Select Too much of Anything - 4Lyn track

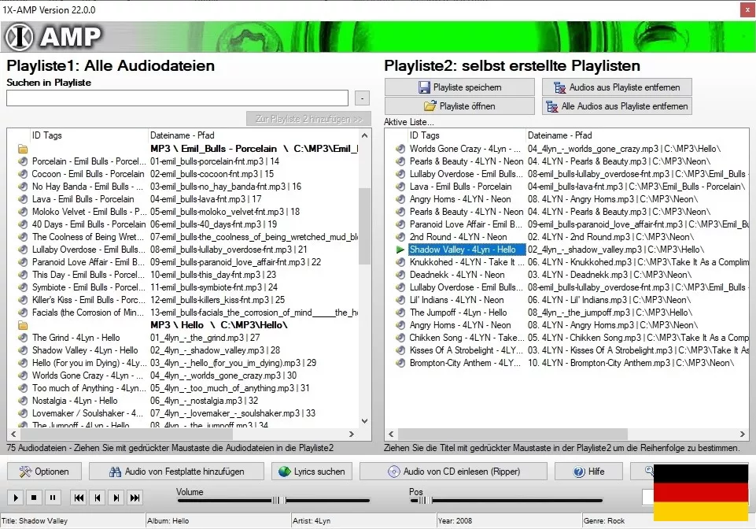tap(89, 388)
